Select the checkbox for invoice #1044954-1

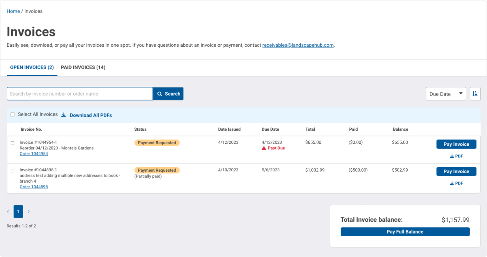(x=12, y=143)
